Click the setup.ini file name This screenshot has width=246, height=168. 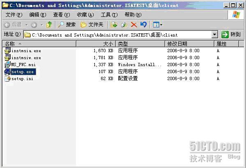(x=22, y=79)
